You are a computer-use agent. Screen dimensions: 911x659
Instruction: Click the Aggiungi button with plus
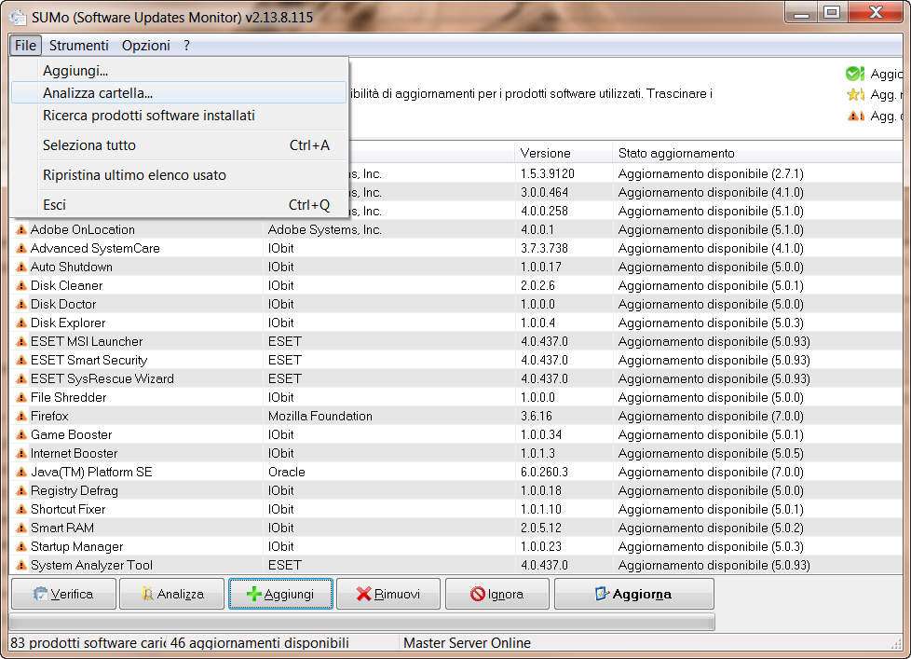coord(280,594)
